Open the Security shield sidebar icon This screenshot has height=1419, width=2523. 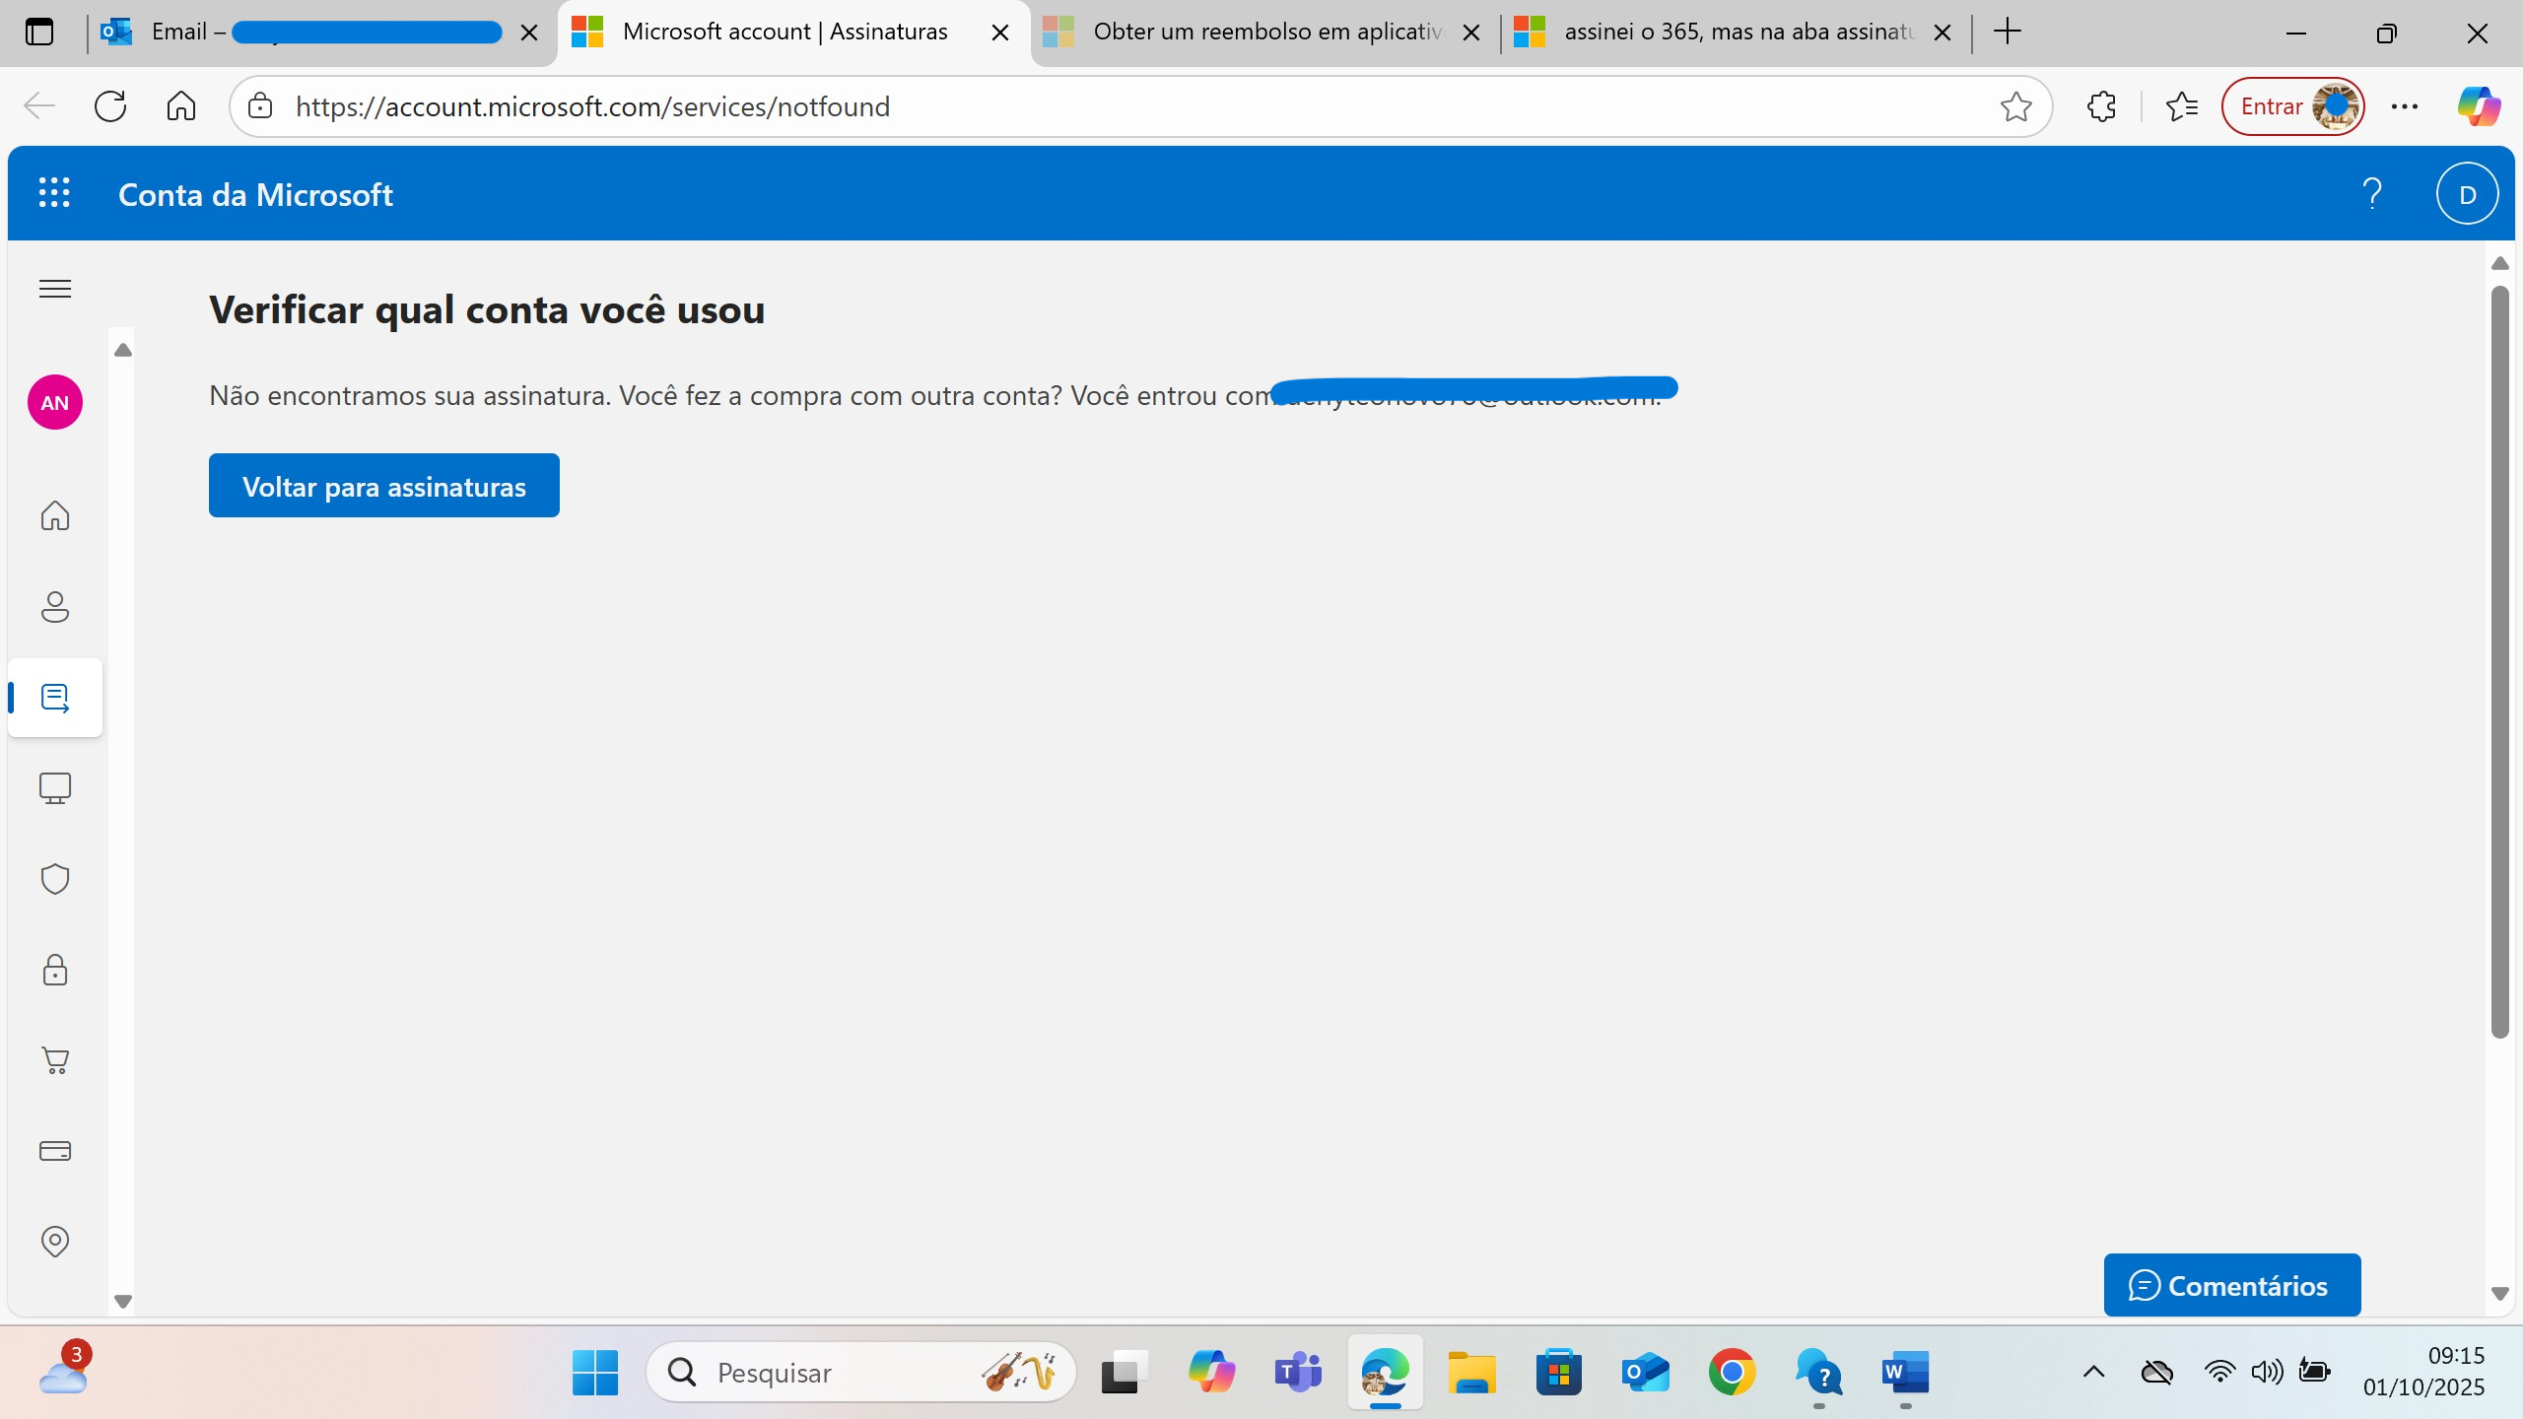[55, 879]
